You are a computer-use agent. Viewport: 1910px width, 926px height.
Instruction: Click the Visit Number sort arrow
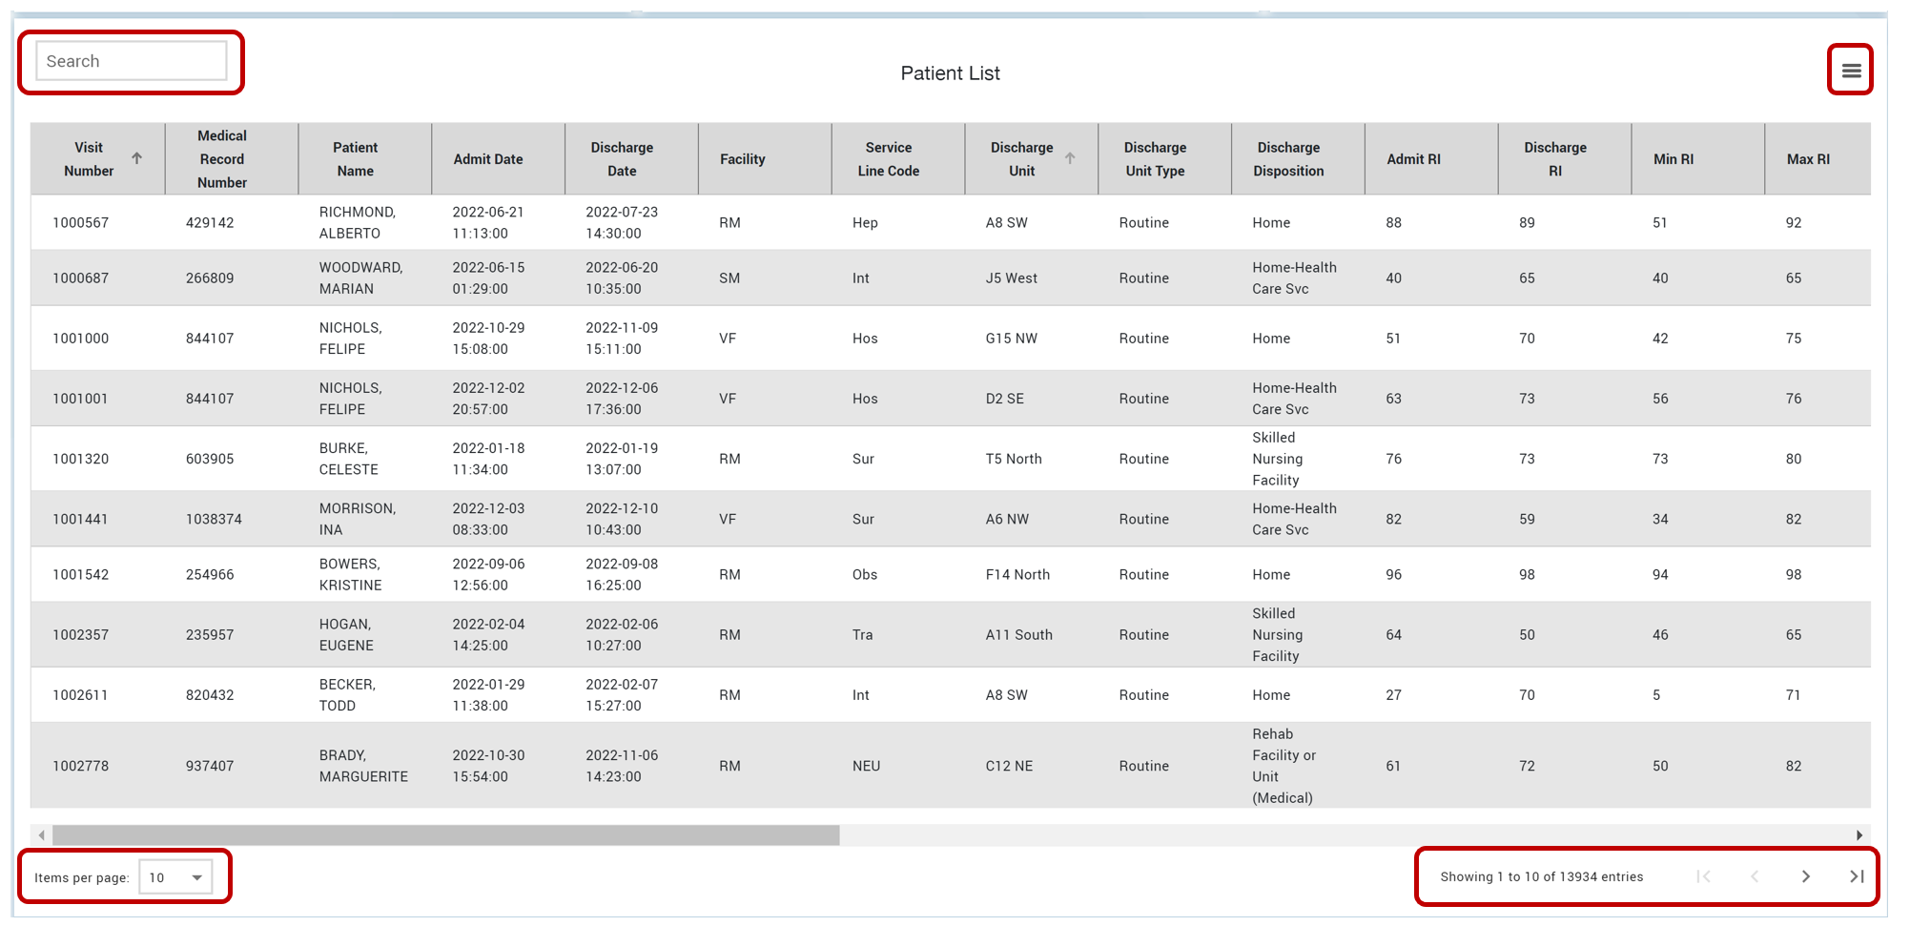click(x=137, y=158)
